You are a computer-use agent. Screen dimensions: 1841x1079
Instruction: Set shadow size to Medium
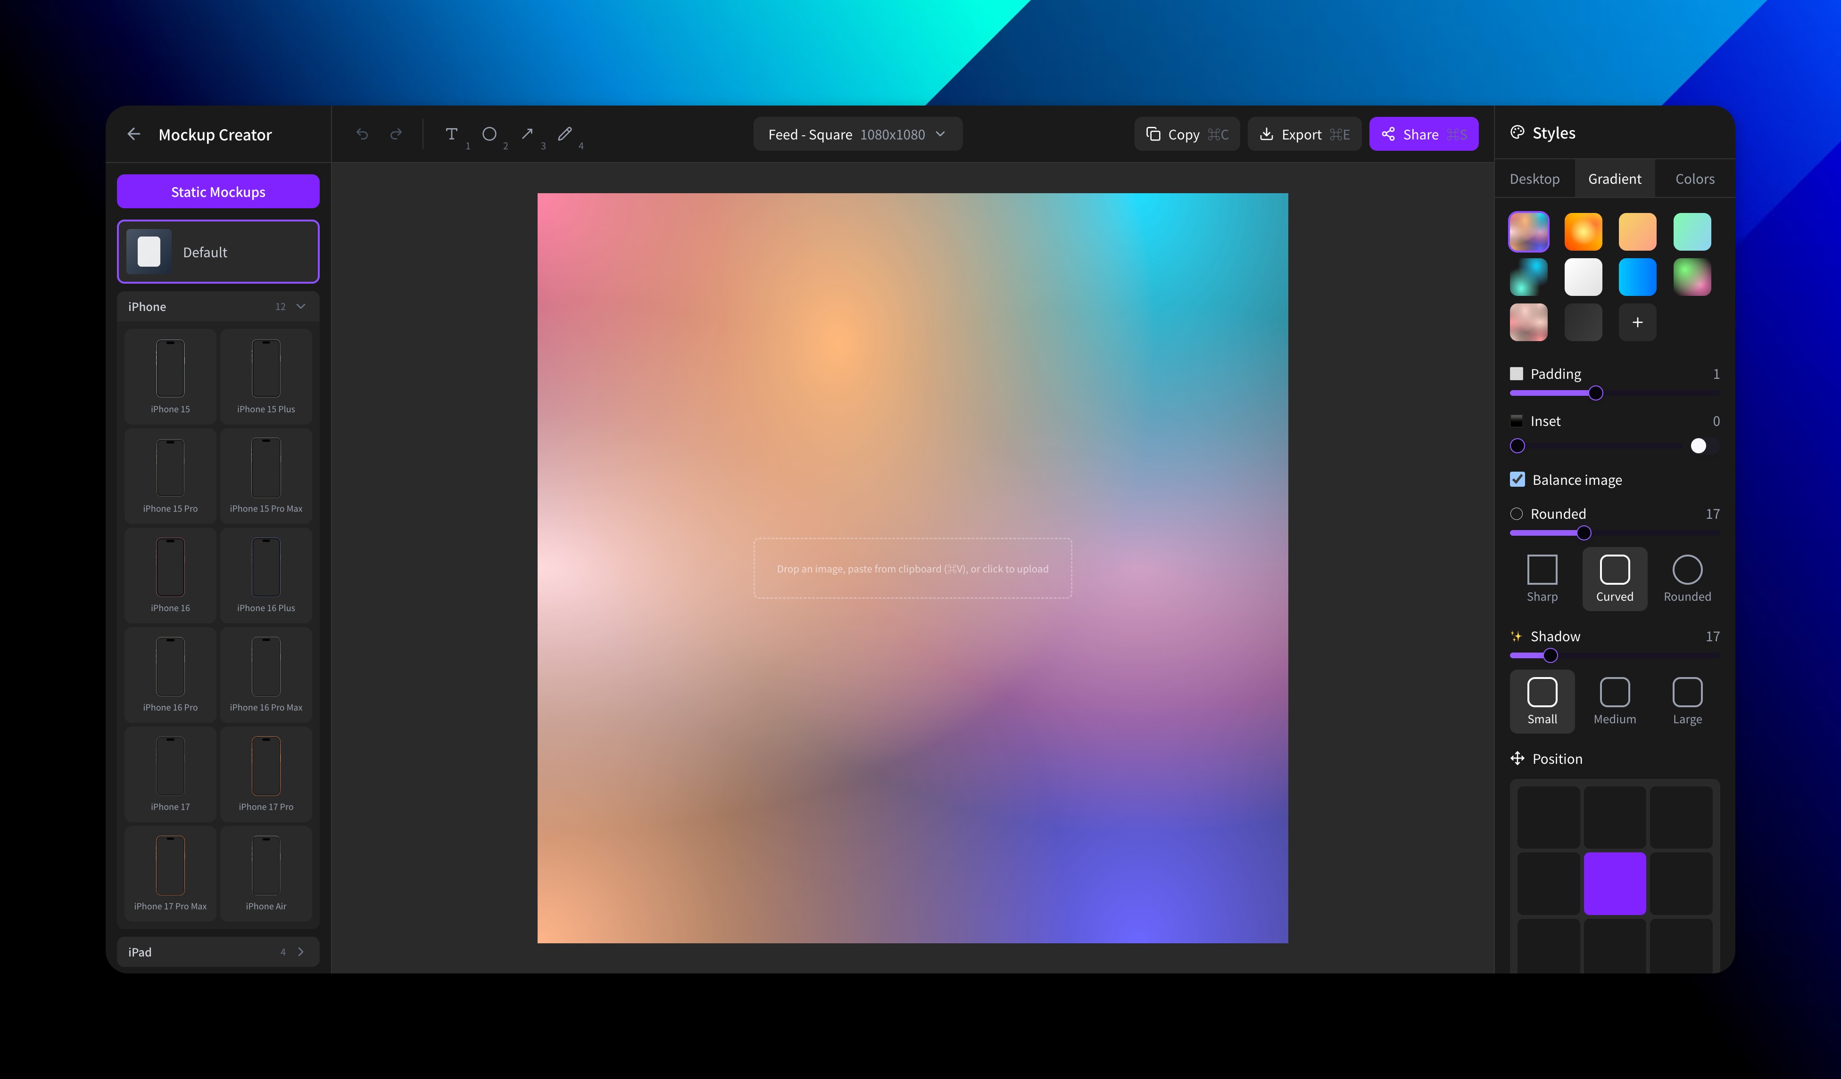(x=1615, y=702)
